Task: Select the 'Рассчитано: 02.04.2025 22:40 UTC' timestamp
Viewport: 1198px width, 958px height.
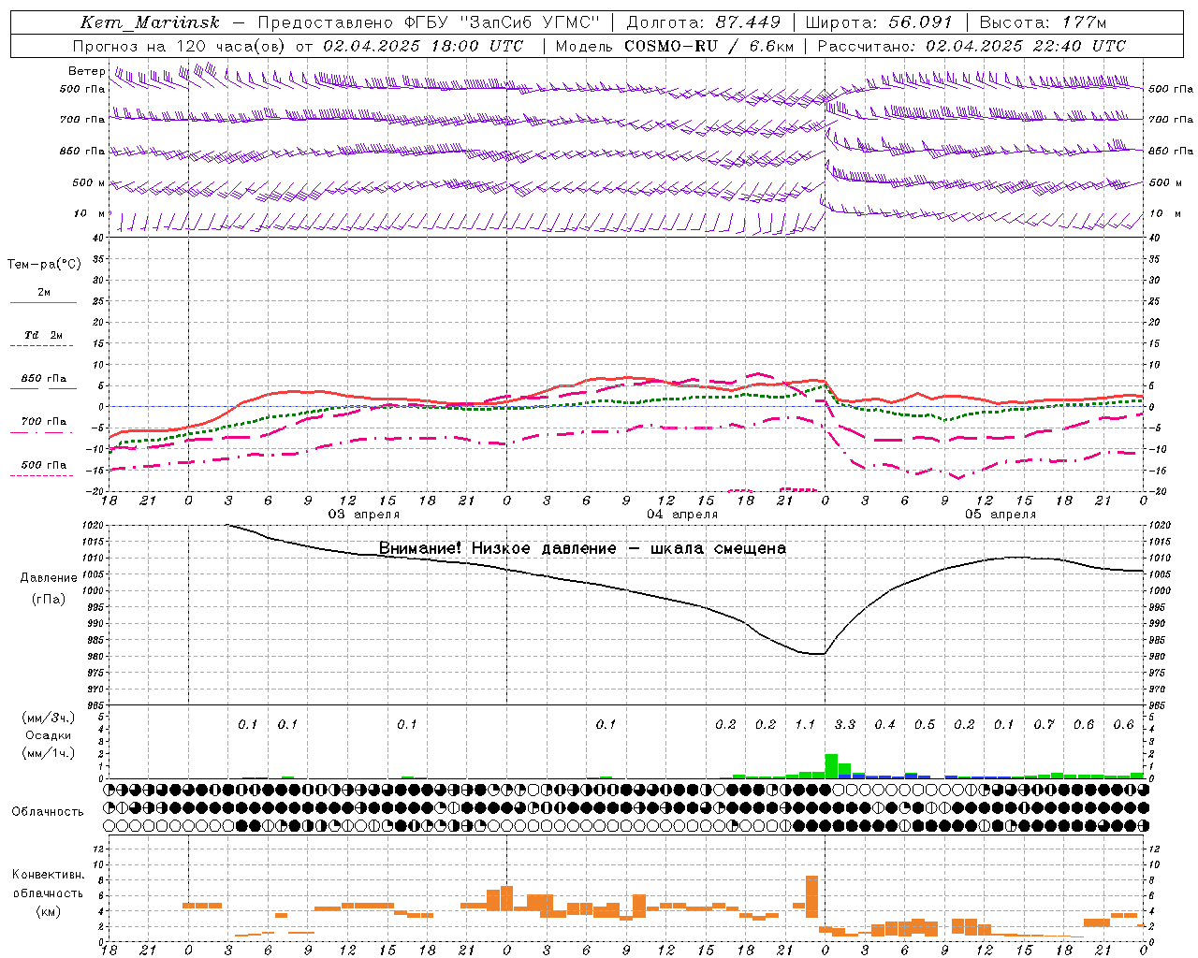Action: pos(972,46)
